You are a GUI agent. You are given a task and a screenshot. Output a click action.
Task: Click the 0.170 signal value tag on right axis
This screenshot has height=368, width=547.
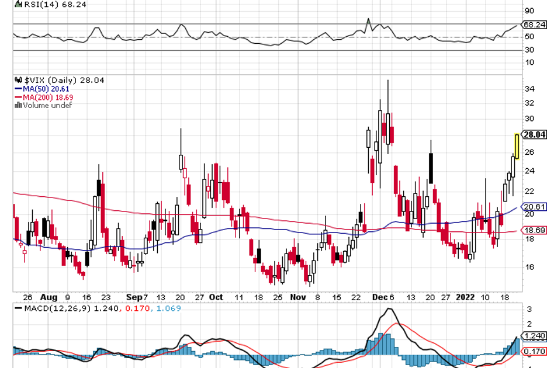pos(534,350)
